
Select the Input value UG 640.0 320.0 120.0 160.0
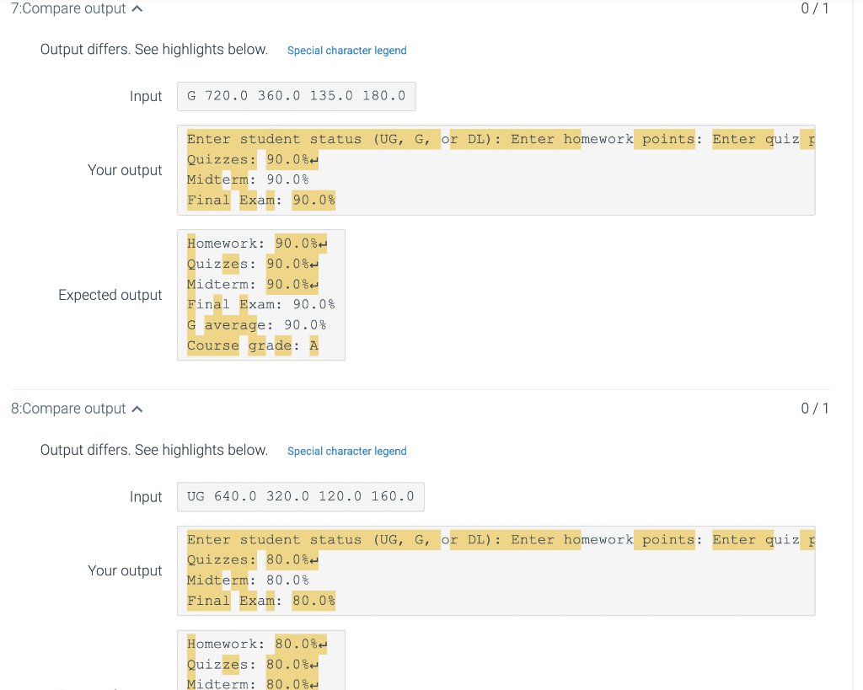click(301, 496)
